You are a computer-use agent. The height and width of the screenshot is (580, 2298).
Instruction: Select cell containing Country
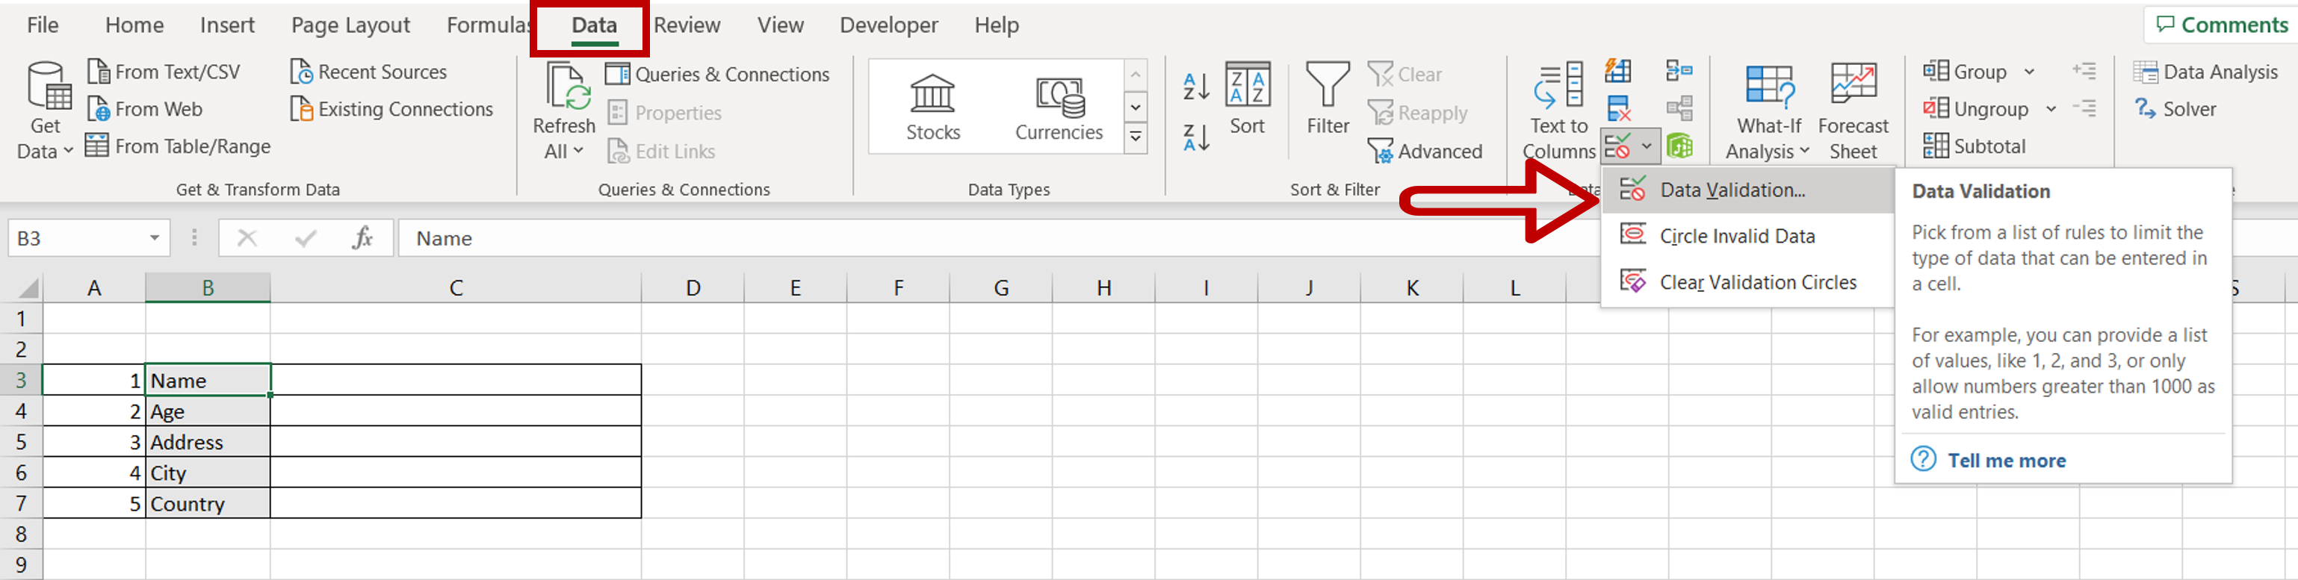pos(208,503)
